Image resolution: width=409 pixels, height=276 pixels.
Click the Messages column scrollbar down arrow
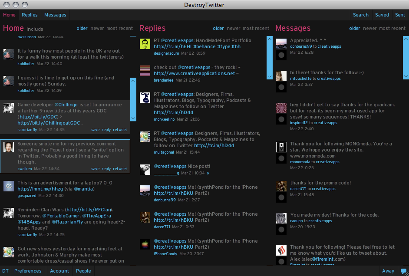coord(270,76)
